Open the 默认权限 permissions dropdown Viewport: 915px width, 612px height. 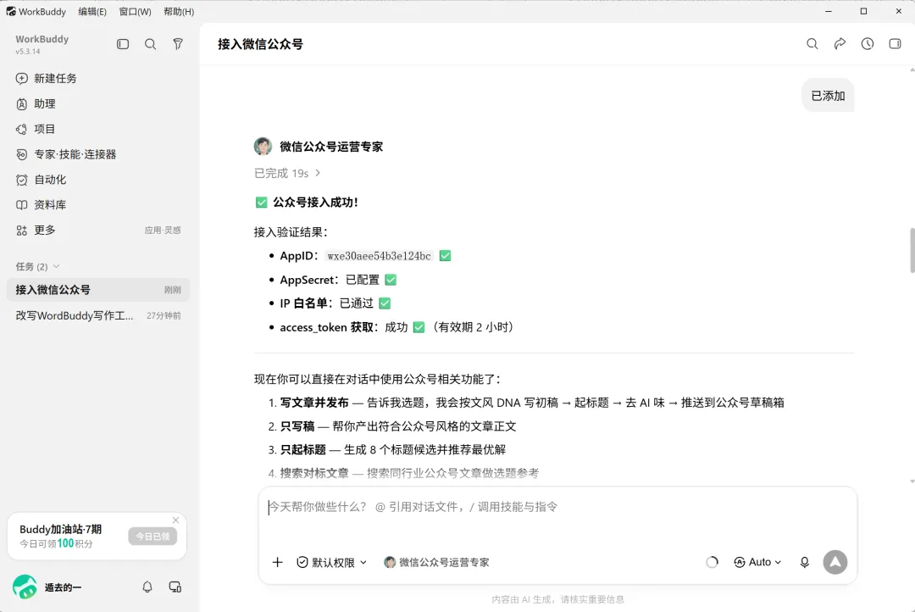coord(332,562)
